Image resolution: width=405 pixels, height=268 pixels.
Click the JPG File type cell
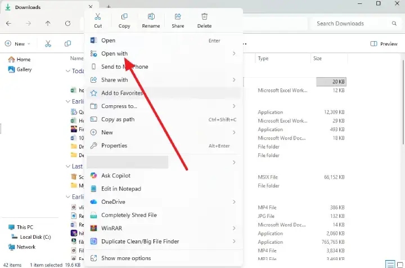(266, 216)
